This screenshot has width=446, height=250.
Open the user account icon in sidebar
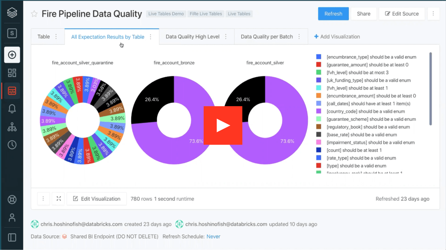point(12,218)
